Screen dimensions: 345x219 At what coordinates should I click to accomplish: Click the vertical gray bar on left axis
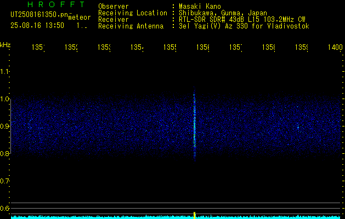[11, 126]
